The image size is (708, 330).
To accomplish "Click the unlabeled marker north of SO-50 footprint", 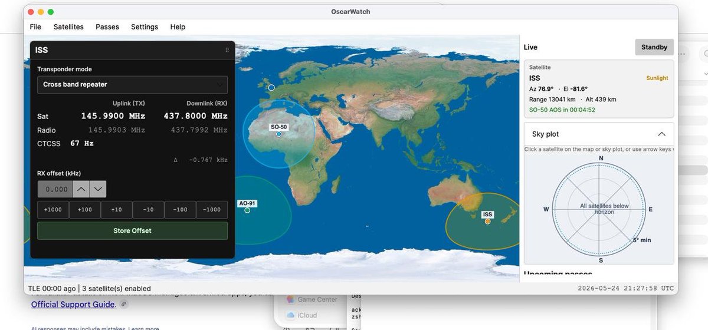I will [x=271, y=88].
